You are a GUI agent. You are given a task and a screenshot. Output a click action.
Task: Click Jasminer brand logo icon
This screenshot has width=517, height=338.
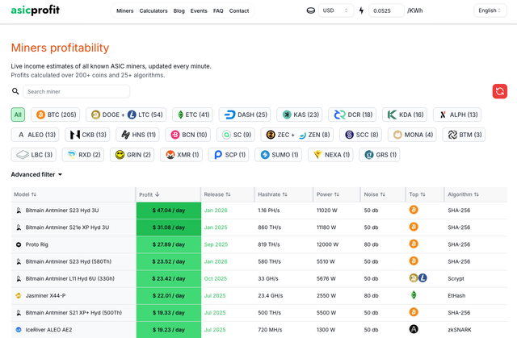[19, 295]
